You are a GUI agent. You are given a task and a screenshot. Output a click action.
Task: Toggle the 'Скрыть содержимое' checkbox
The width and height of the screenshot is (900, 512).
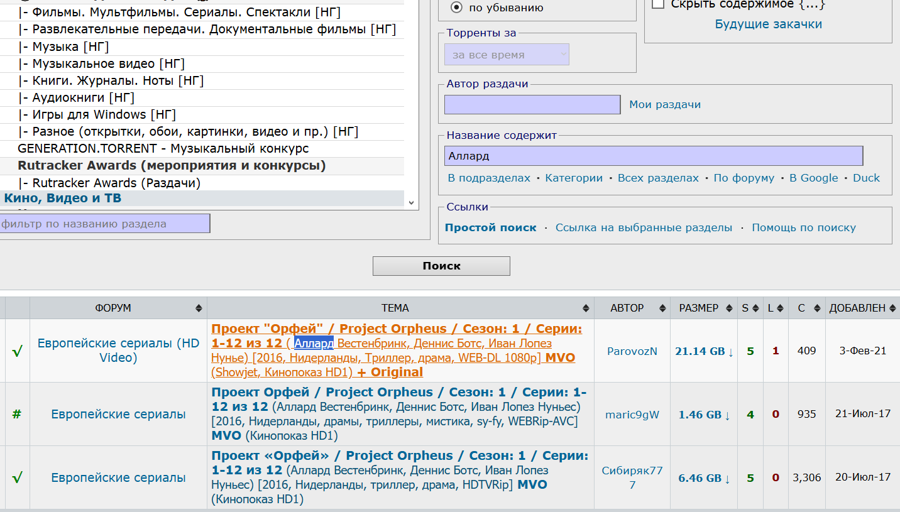658,4
